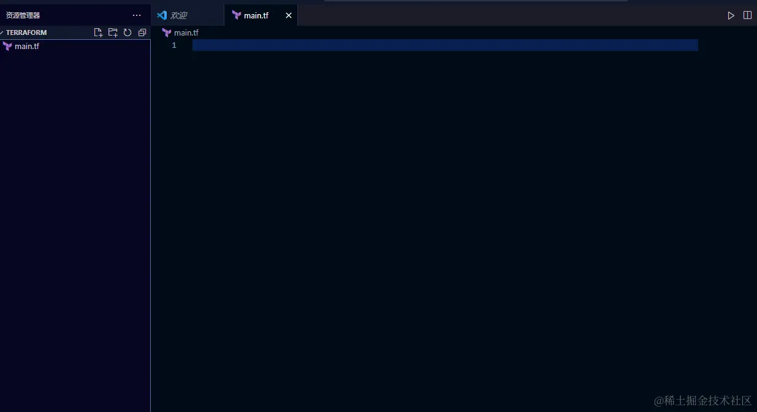Split the editor to the right
This screenshot has width=757, height=412.
[747, 15]
